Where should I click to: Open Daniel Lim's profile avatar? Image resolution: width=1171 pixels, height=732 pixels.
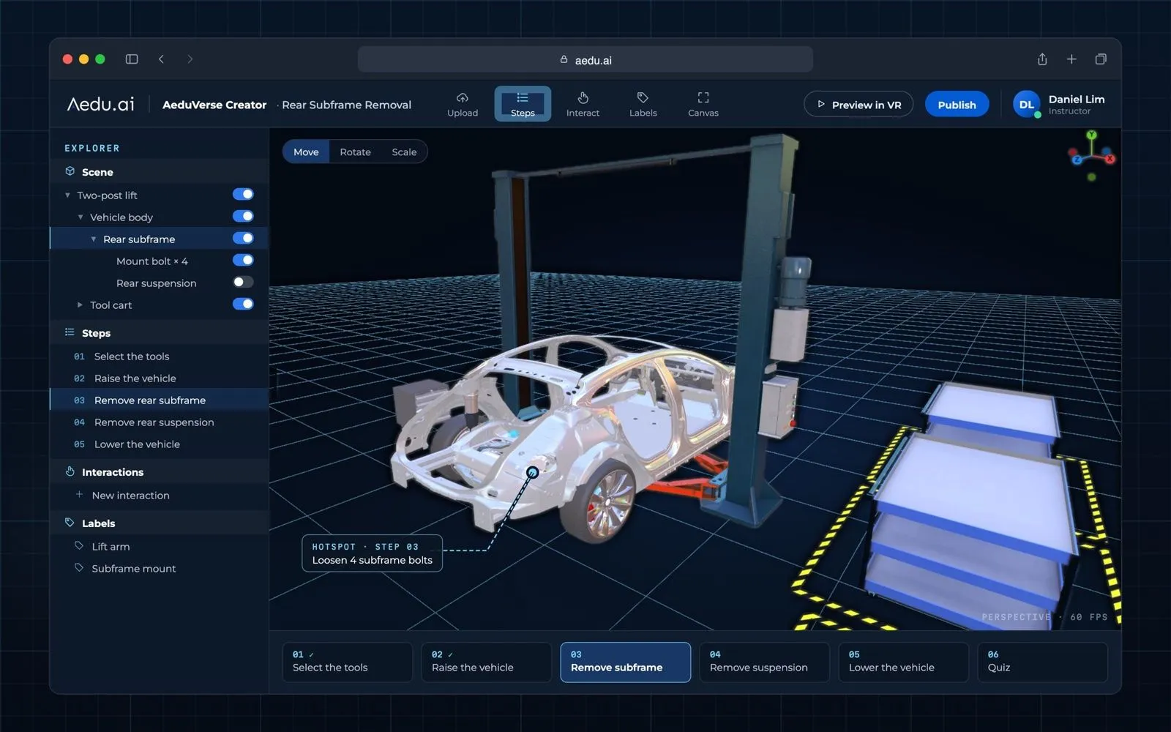point(1027,105)
